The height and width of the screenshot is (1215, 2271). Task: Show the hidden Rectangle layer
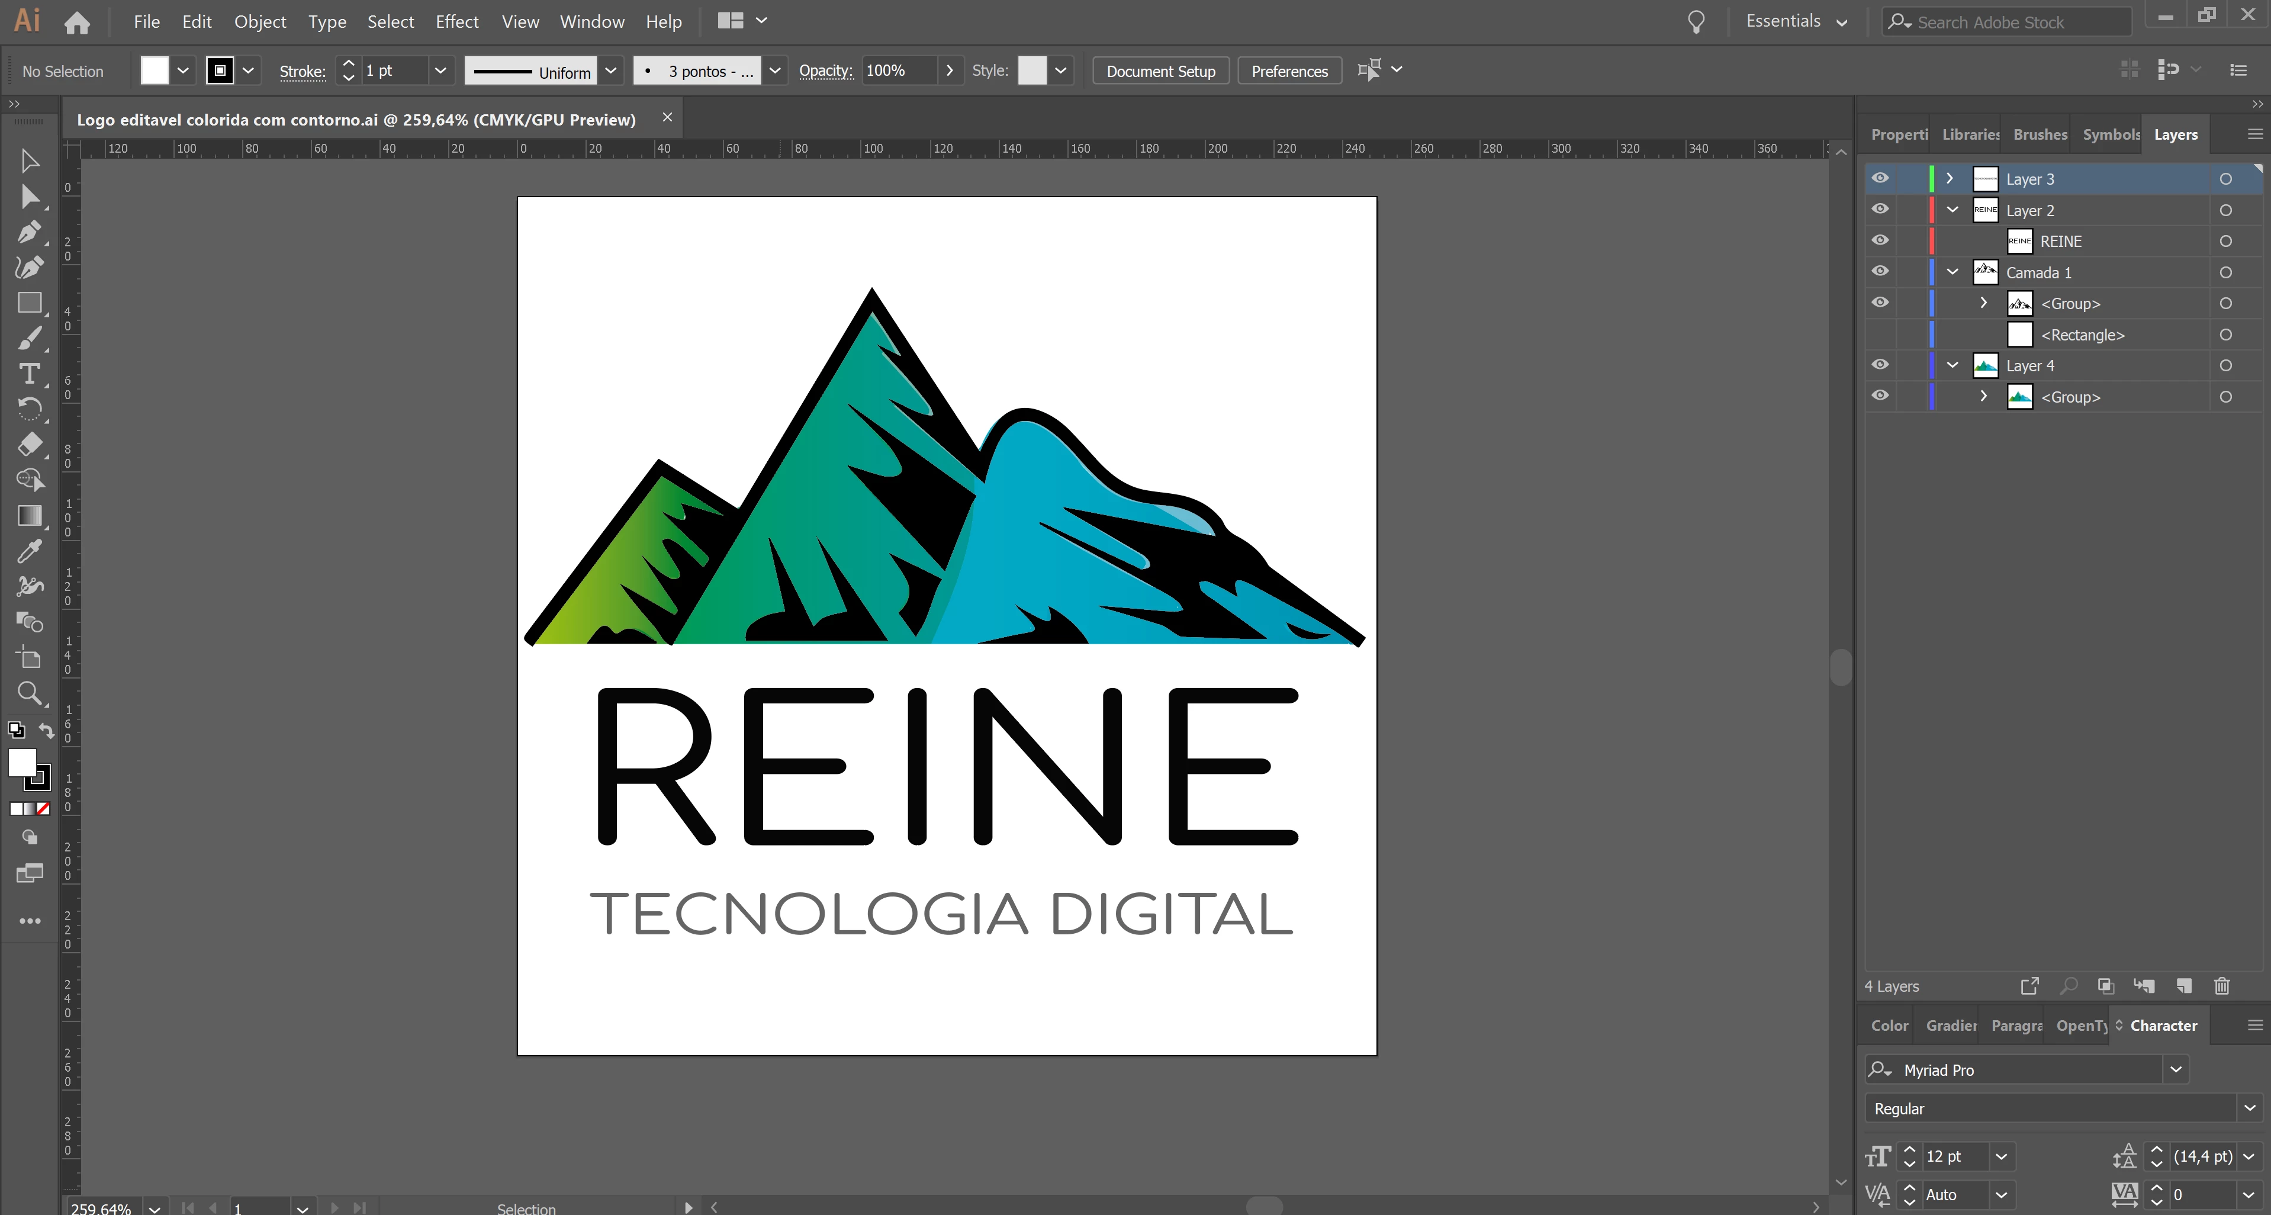coord(1880,335)
